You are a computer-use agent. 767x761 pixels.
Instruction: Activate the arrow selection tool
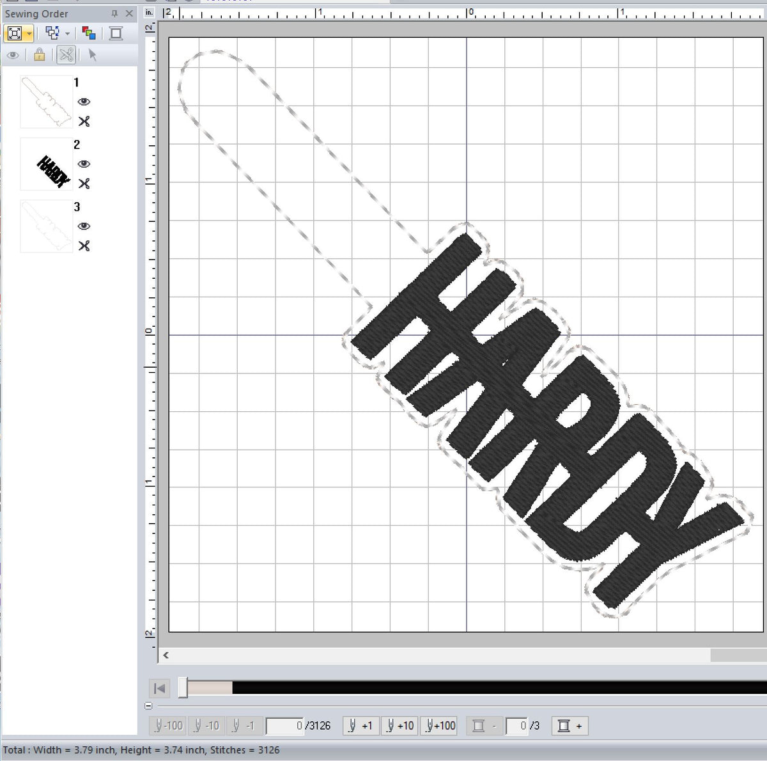(93, 55)
